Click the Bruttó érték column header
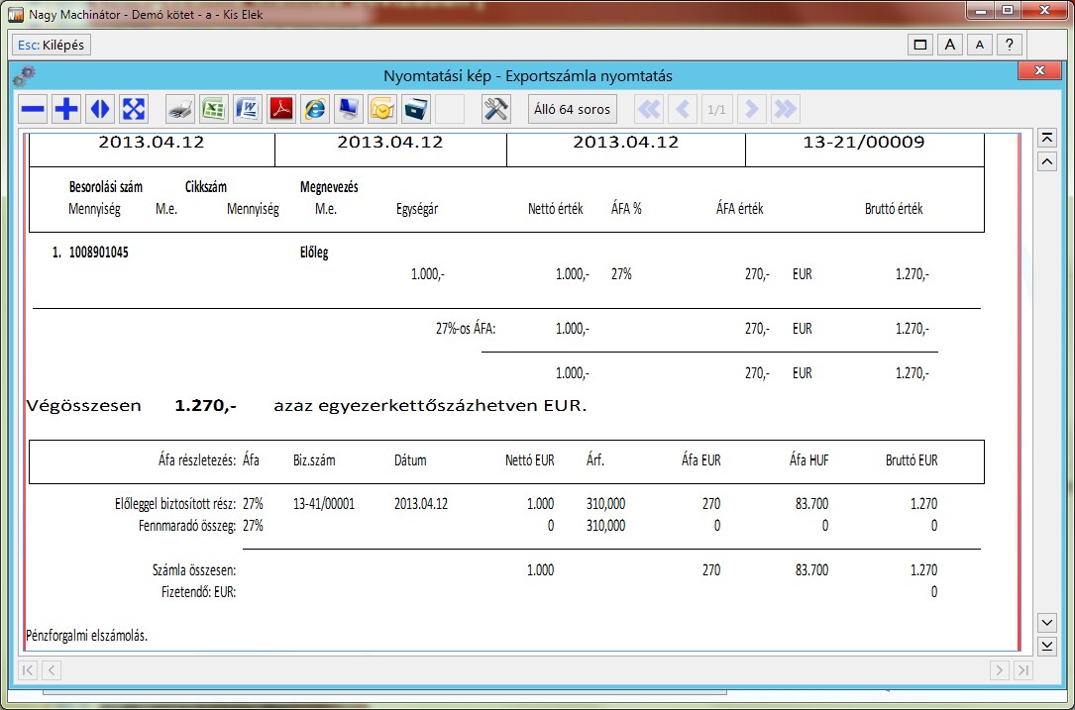The width and height of the screenshot is (1075, 710). 894,209
